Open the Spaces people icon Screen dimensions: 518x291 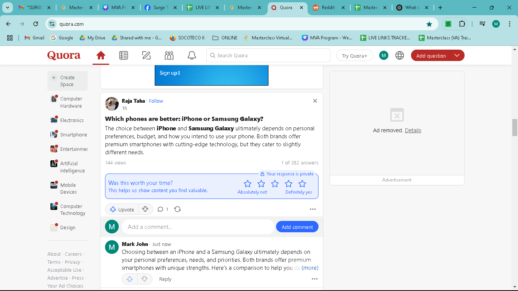point(169,56)
